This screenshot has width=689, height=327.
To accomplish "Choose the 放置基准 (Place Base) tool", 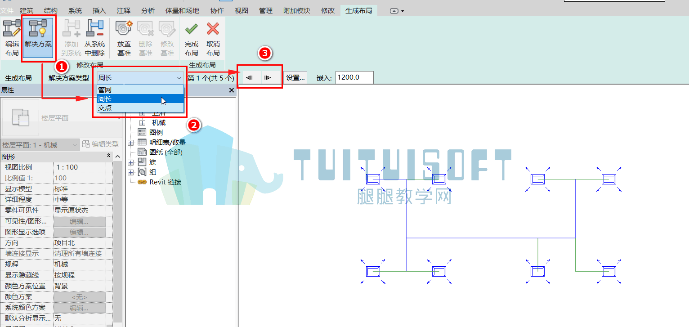I will click(x=124, y=38).
